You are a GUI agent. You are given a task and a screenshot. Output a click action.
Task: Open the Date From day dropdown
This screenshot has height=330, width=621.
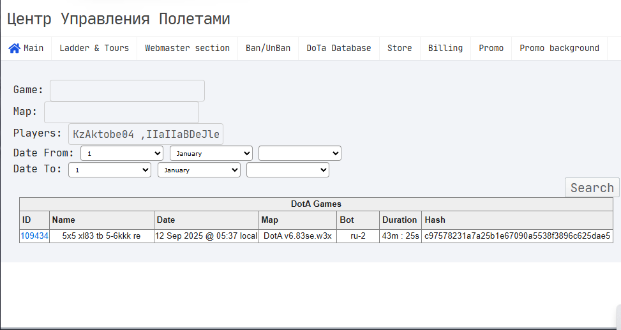pyautogui.click(x=122, y=153)
